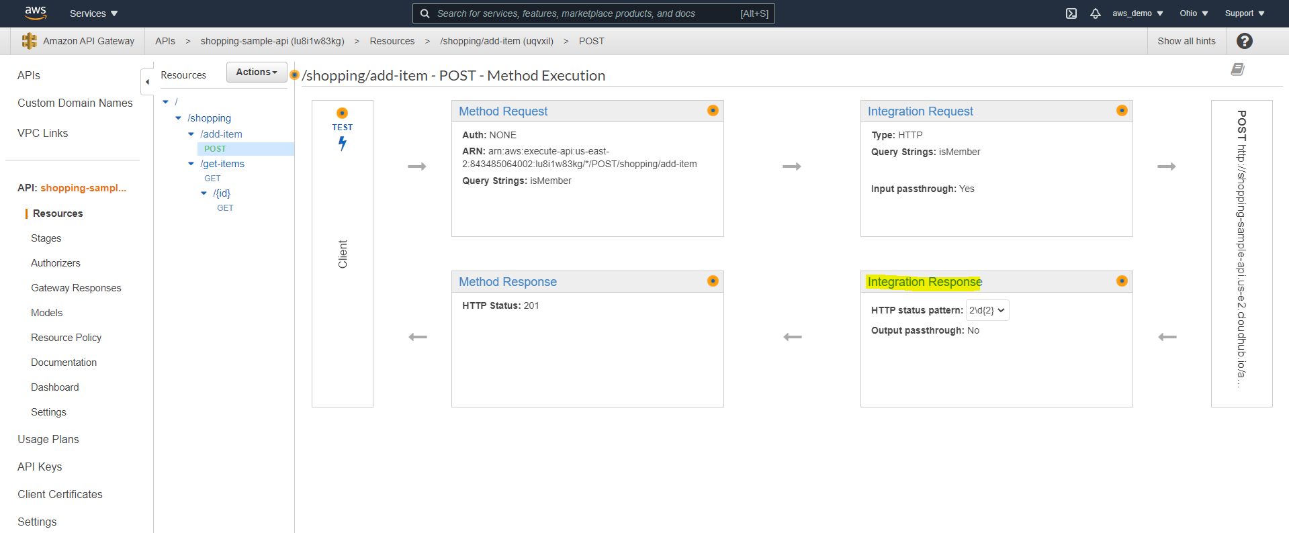Select the /{id} resource
Image resolution: width=1289 pixels, height=533 pixels.
point(222,193)
